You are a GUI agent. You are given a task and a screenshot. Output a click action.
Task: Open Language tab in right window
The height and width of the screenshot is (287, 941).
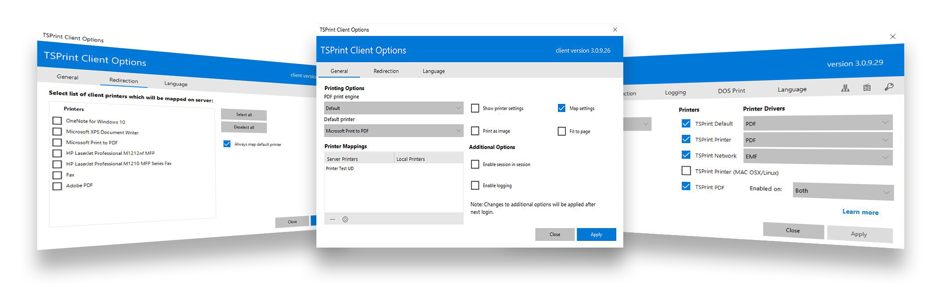[792, 90]
